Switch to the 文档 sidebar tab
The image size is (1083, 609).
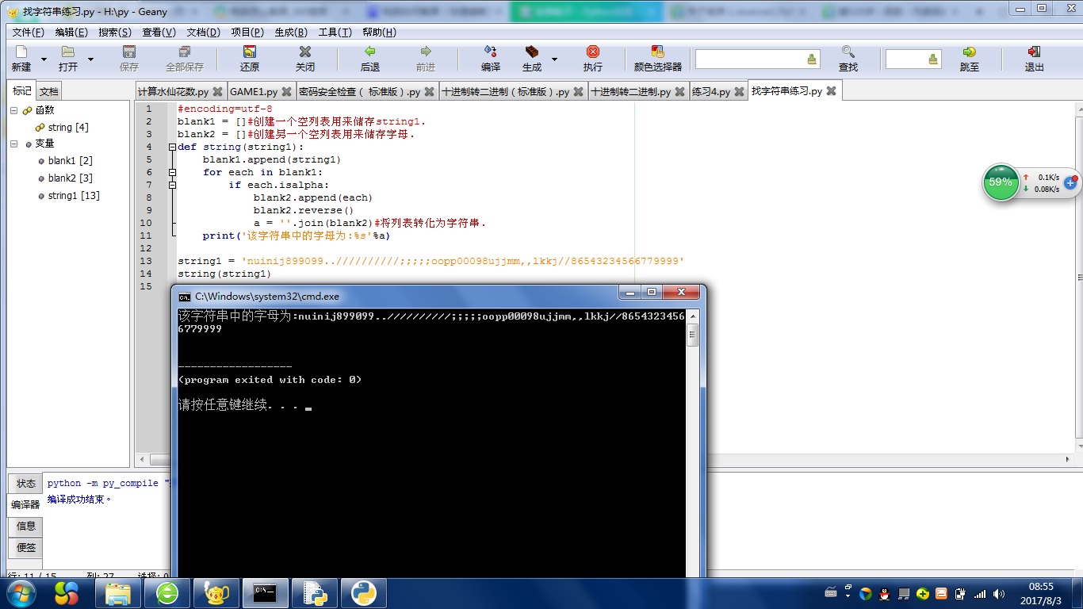pos(49,91)
